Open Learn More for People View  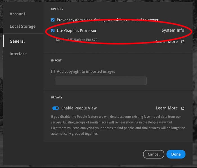(167, 108)
